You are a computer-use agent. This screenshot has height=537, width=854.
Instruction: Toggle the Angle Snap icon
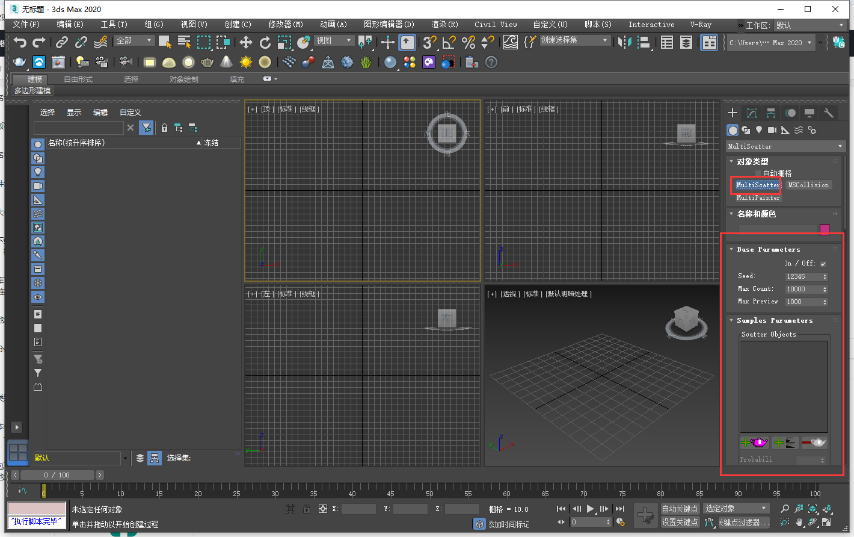pyautogui.click(x=449, y=42)
